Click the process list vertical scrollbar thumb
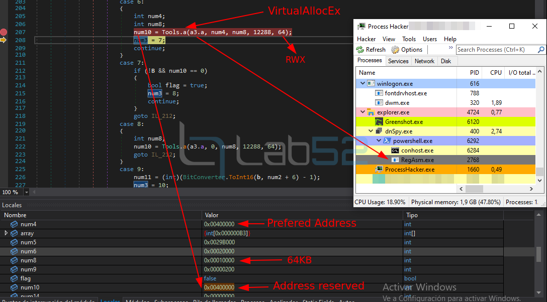This screenshot has height=302, width=547. click(x=539, y=172)
